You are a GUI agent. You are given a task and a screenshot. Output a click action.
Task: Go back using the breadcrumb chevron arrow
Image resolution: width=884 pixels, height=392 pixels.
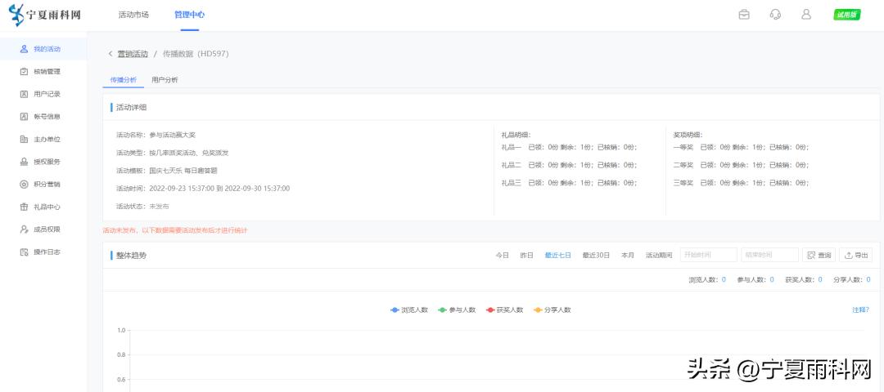110,54
